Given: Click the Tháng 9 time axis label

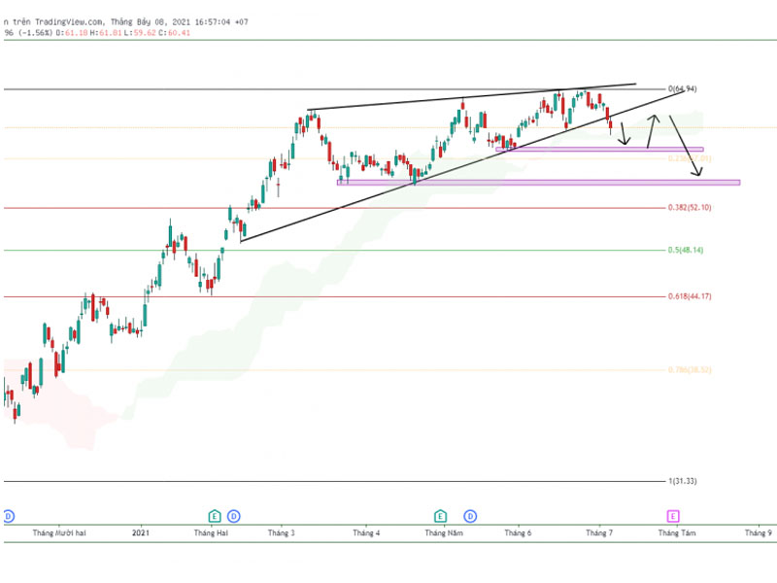Looking at the screenshot, I should pos(759,532).
